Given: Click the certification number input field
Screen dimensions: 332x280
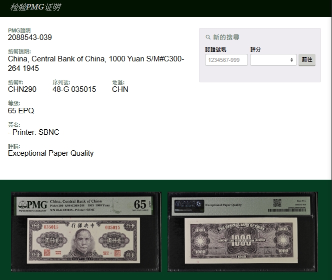Looking at the screenshot, I should pos(226,60).
